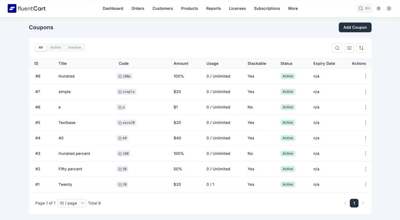Open the settings gear icon in header
Image resolution: width=400 pixels, height=220 pixels.
pyautogui.click(x=389, y=9)
